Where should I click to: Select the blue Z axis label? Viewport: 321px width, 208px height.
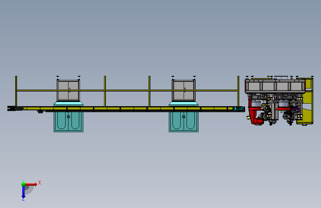pos(23,199)
